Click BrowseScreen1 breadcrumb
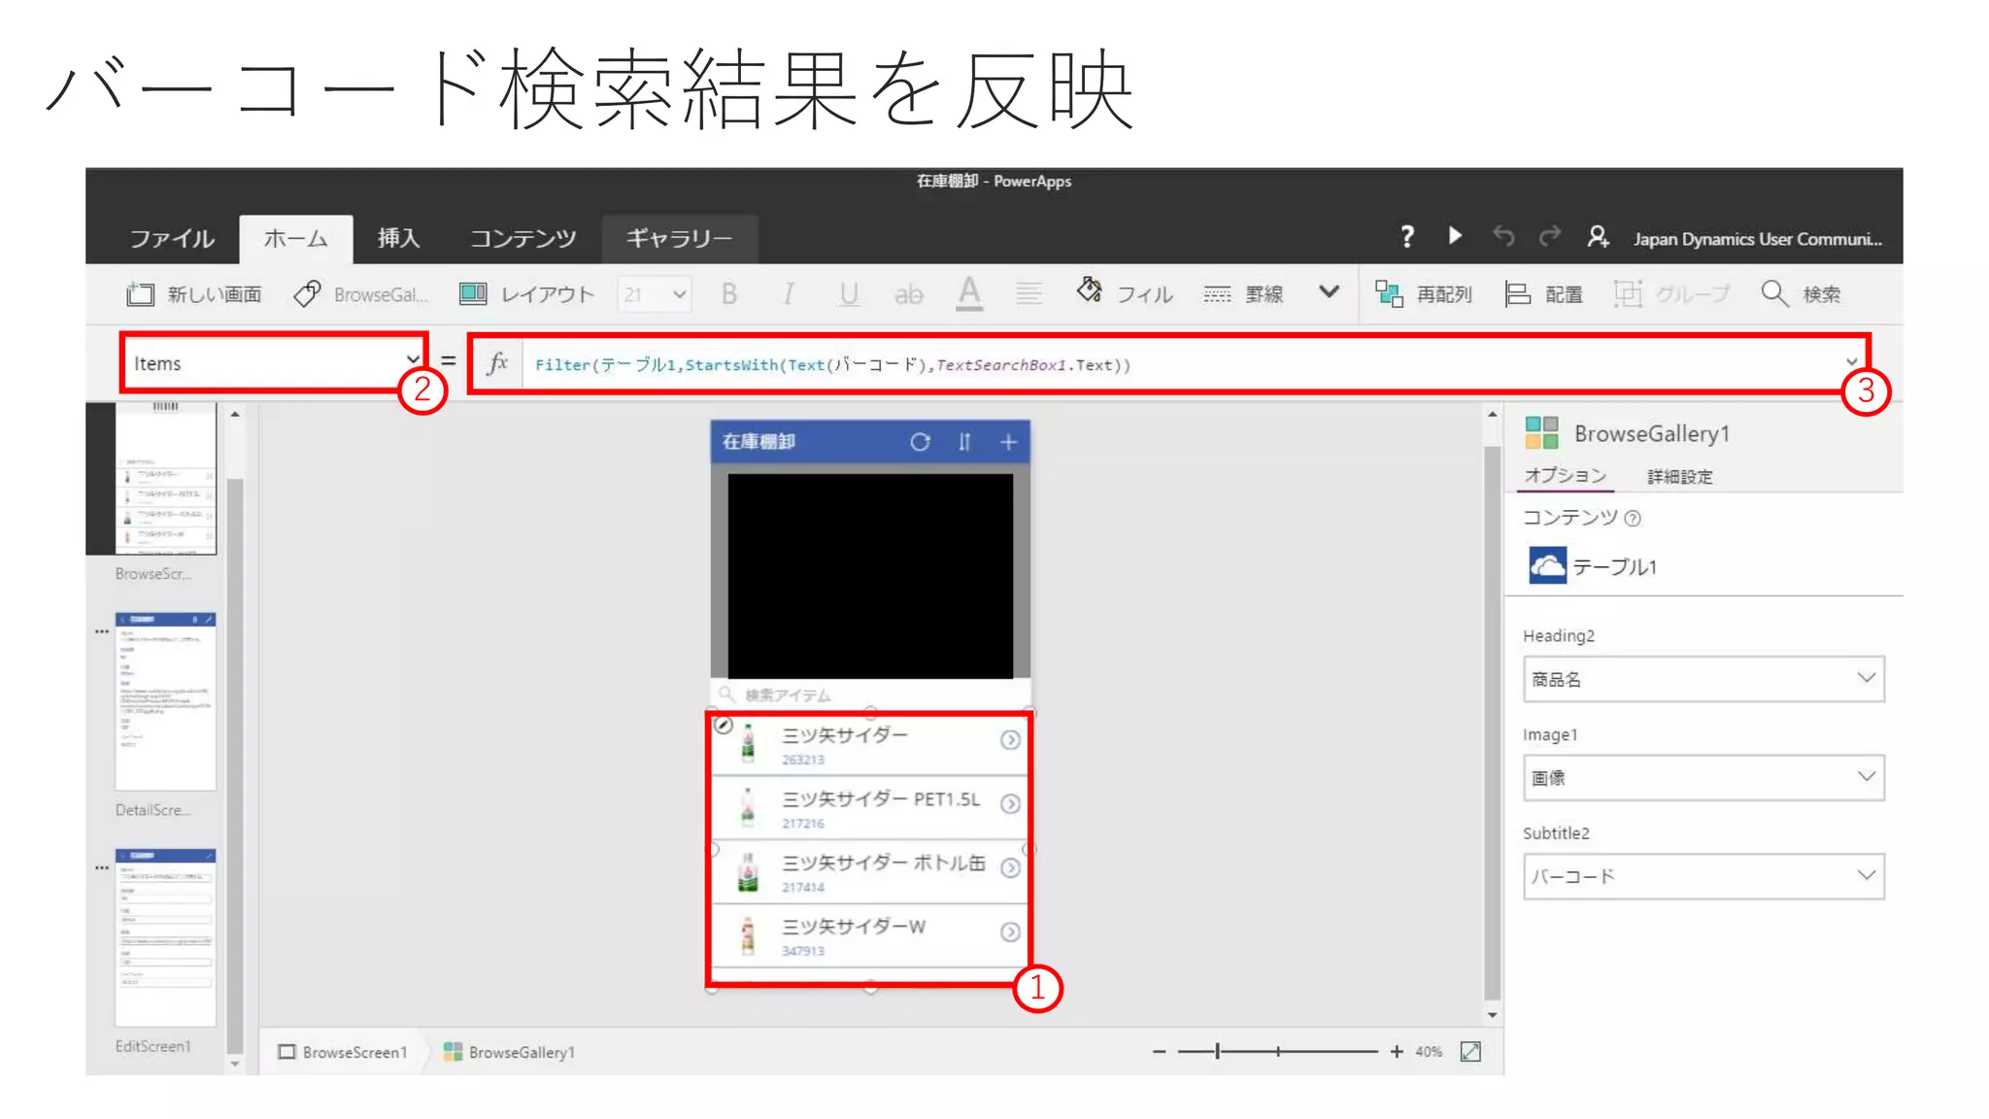This screenshot has height=1119, width=1989. pos(342,1052)
